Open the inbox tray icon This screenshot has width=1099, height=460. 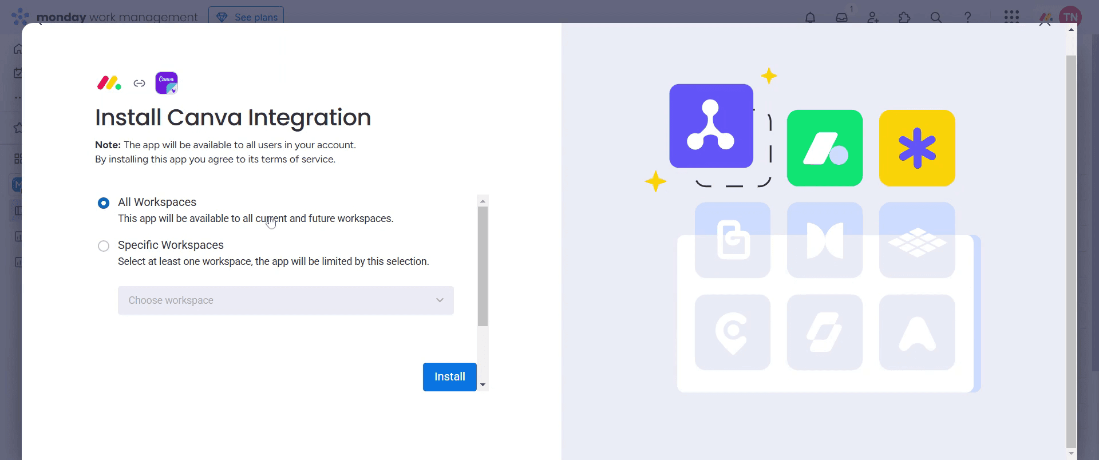tap(841, 18)
